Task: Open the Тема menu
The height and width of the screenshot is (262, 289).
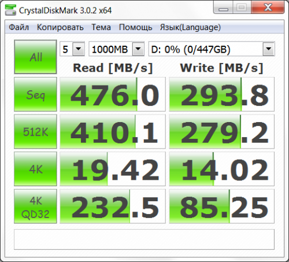Action: pos(101,27)
